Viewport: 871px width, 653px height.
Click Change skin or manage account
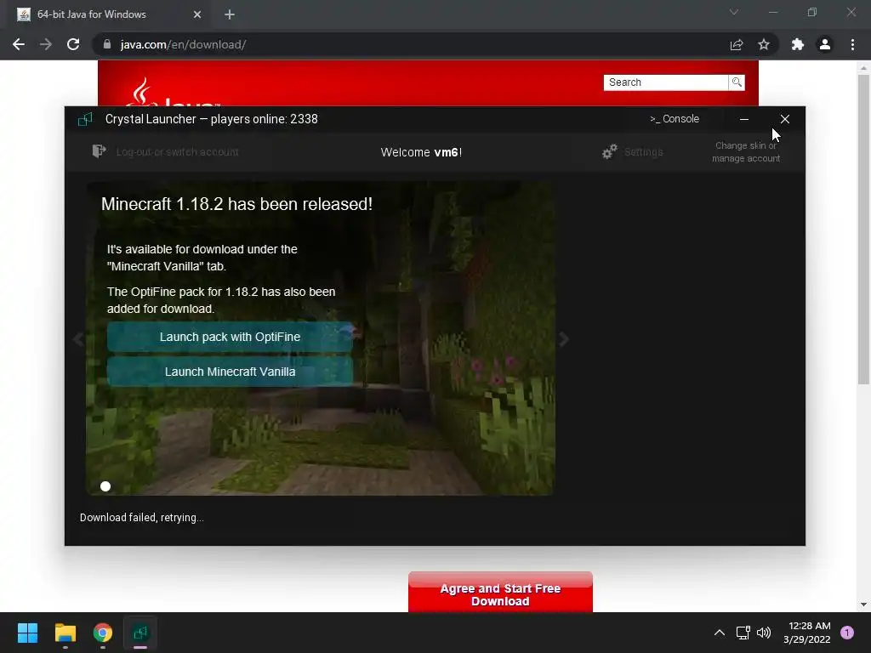(x=746, y=151)
